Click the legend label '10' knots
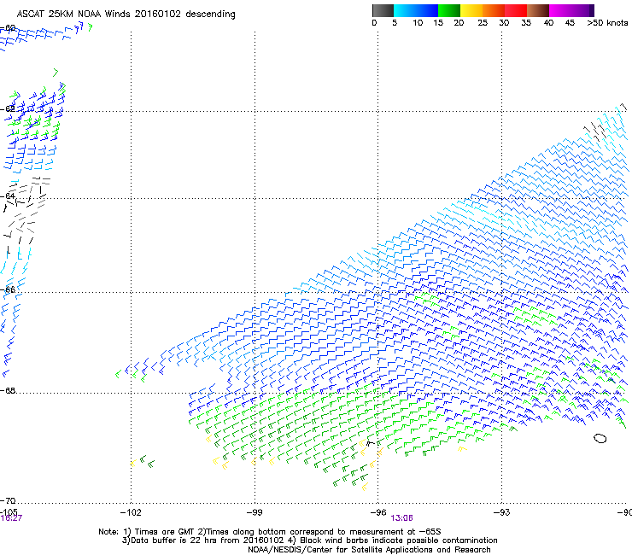 418,22
